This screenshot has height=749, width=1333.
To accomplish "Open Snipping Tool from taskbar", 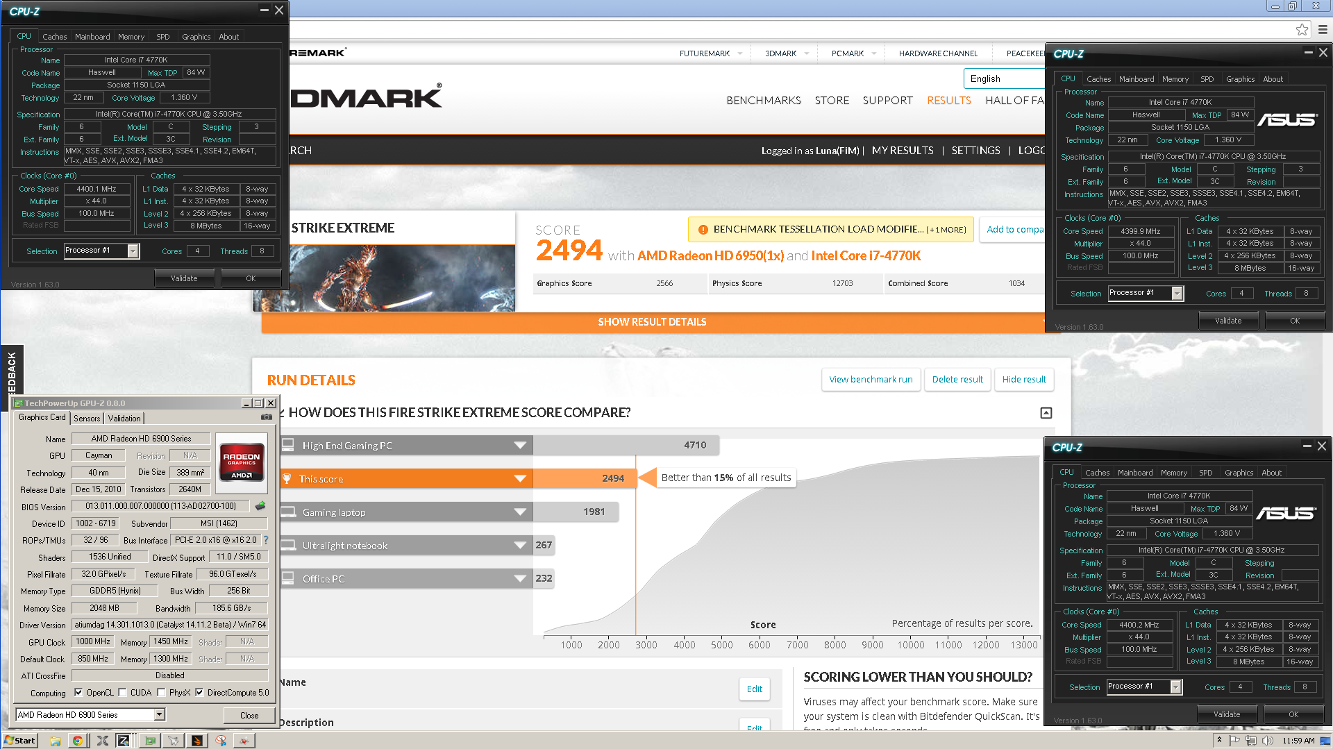I will [221, 741].
